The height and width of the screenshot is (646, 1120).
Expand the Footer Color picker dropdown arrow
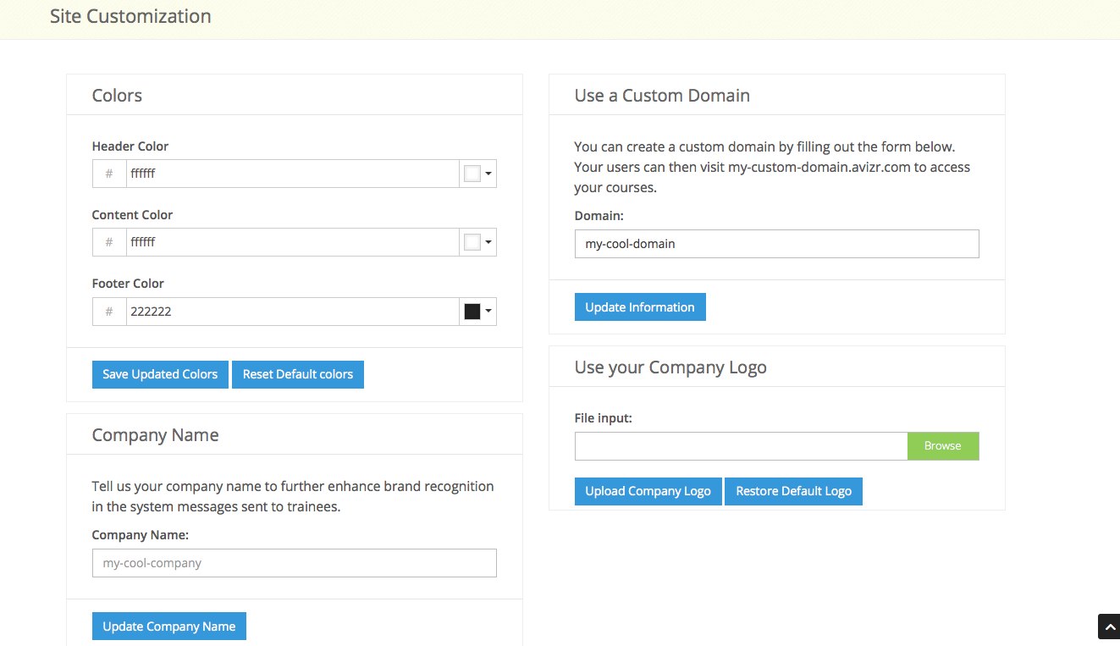(488, 312)
